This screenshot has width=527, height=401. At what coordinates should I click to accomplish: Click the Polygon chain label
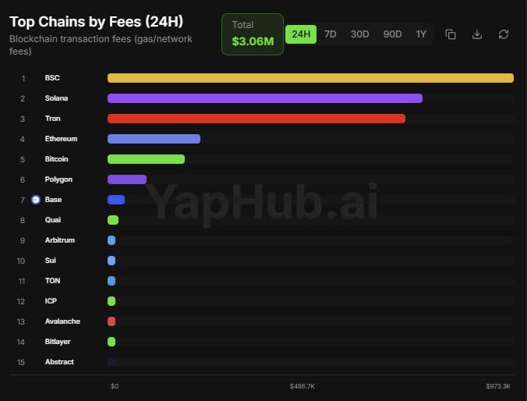pos(58,179)
